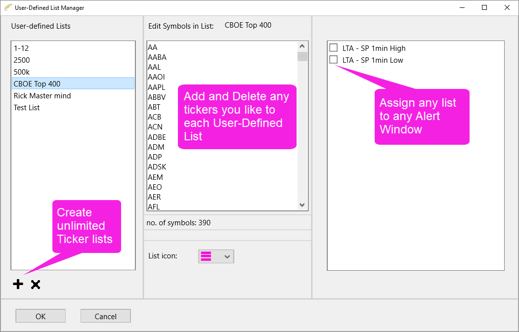Select symbol AABA in the list
Screen dimensions: 519x332
[222, 57]
